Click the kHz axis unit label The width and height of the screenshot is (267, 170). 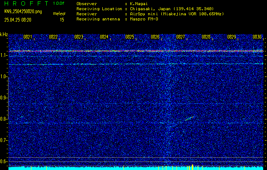[x=4, y=34]
